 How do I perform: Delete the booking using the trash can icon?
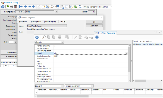coord(15,7)
